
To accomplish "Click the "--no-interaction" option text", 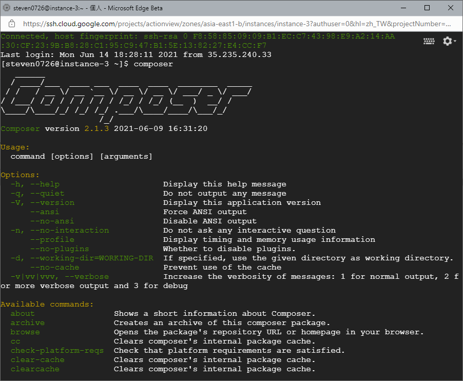I will coord(60,230).
